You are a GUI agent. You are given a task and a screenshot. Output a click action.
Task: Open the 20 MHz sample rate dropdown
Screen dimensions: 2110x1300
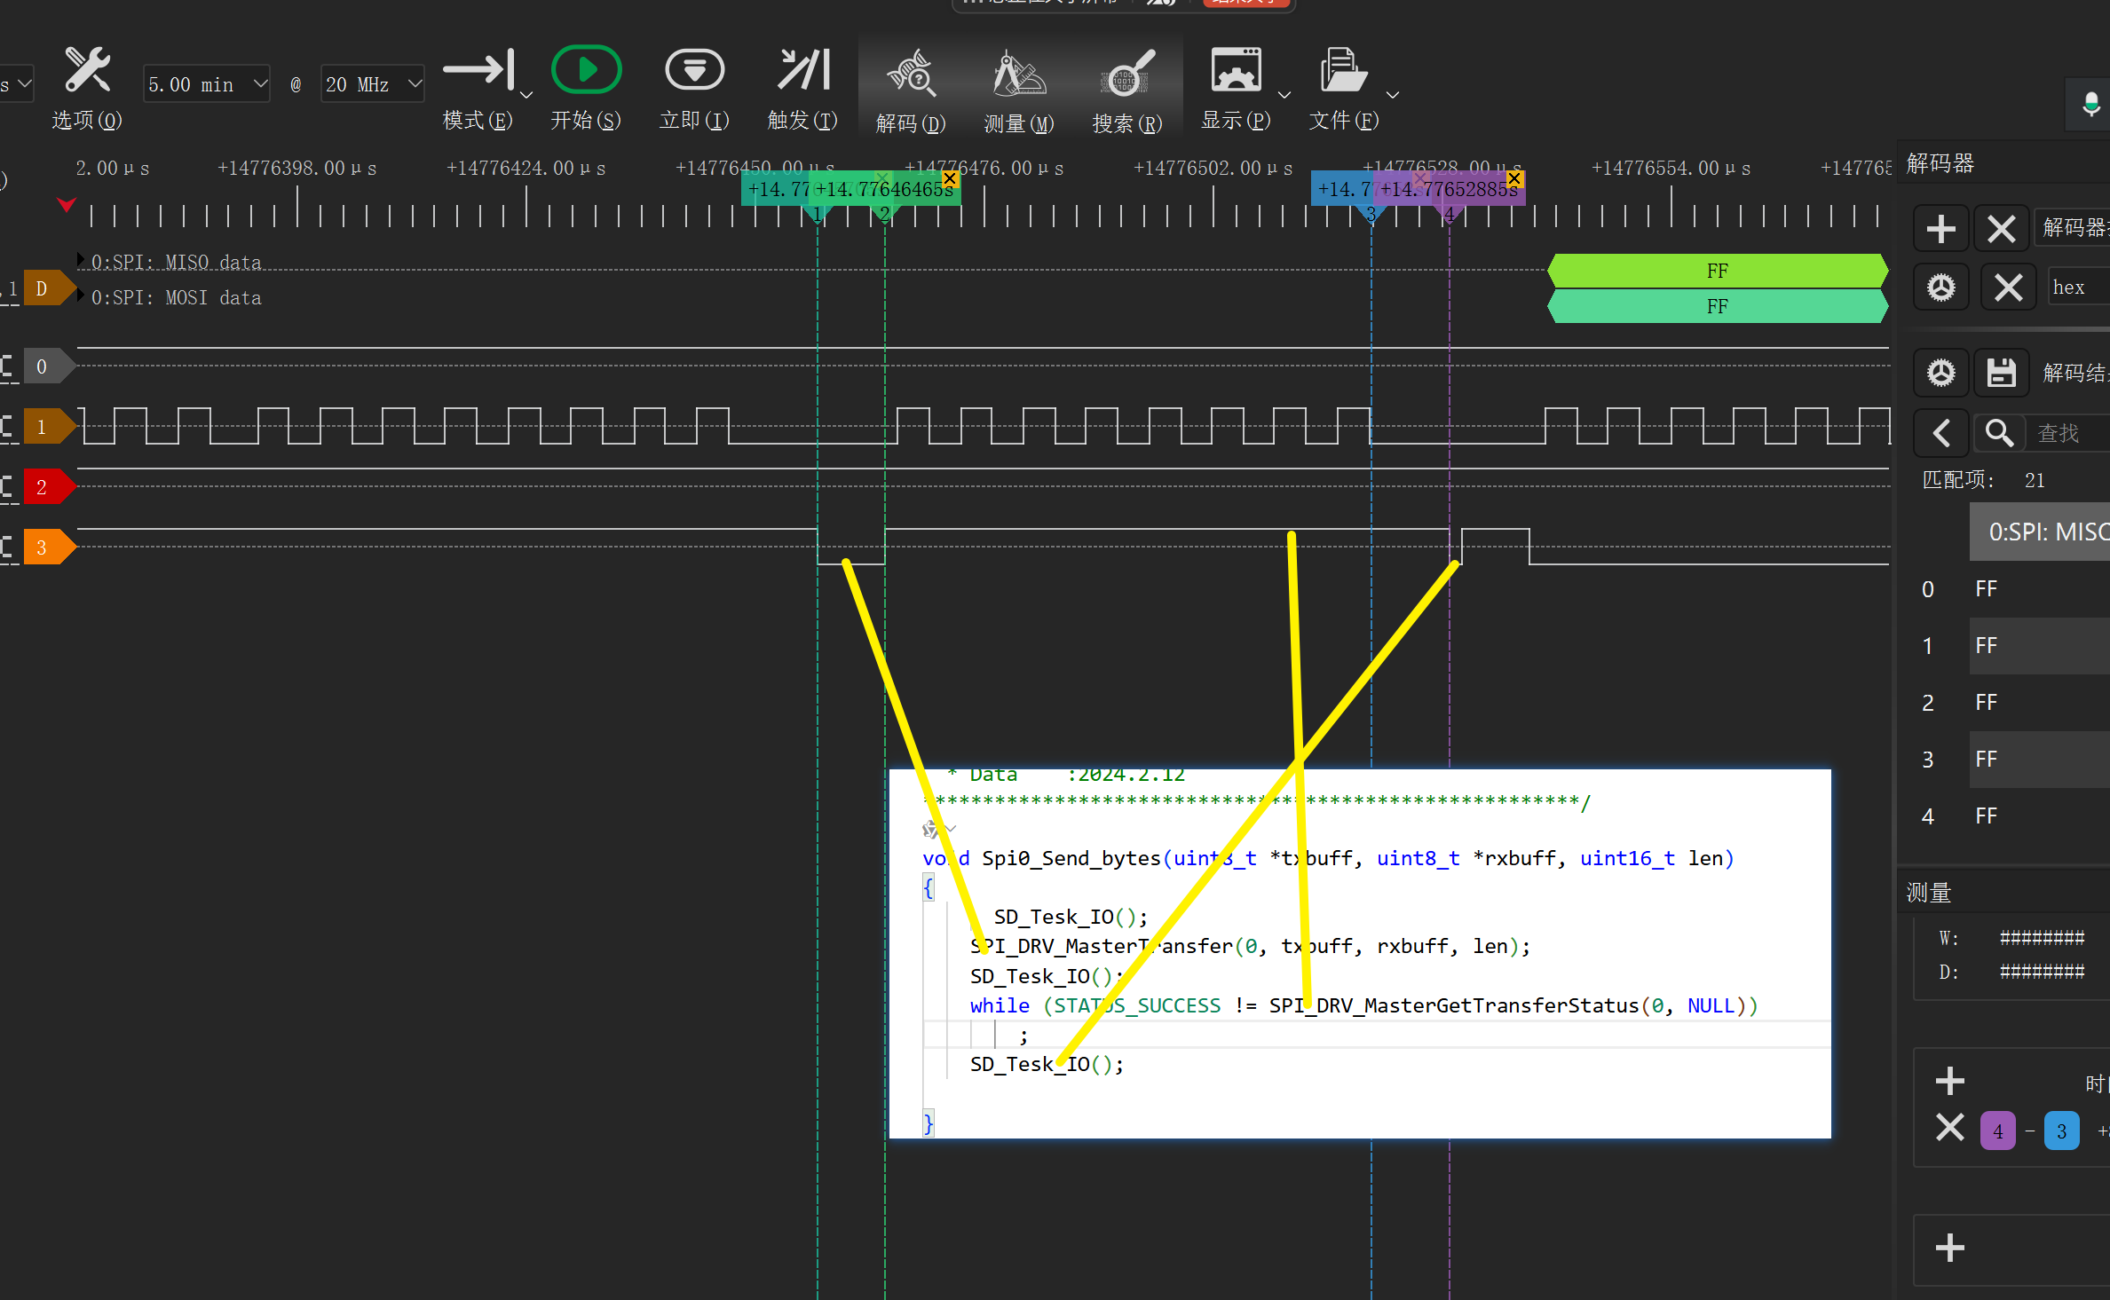point(372,84)
